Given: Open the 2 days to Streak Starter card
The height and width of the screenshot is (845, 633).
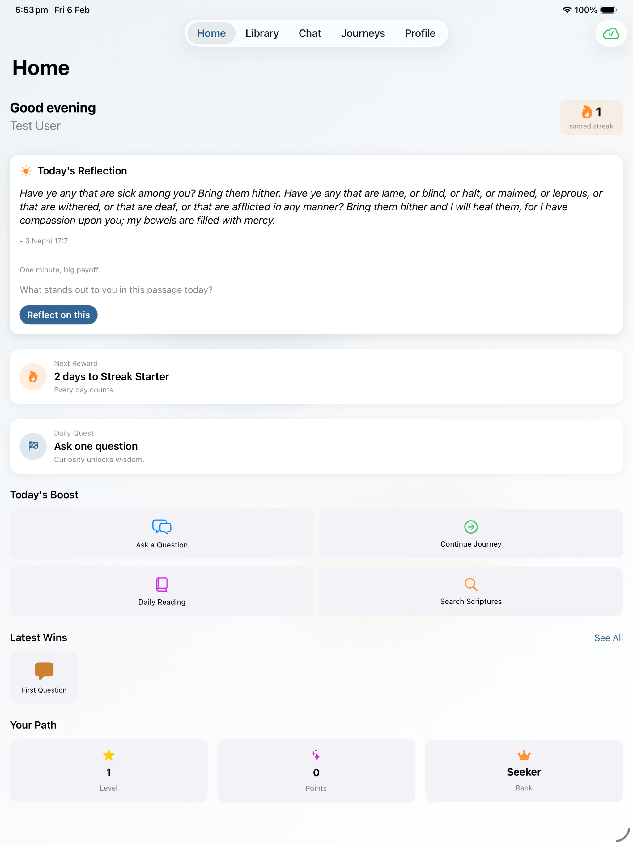Looking at the screenshot, I should pos(316,377).
